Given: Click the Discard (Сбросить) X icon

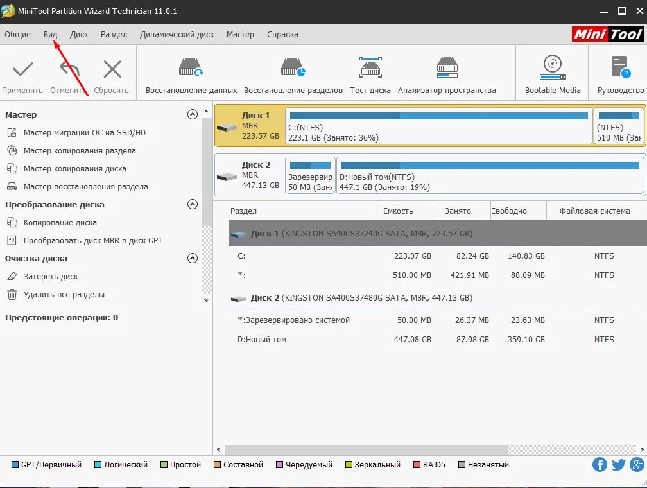Looking at the screenshot, I should point(112,69).
